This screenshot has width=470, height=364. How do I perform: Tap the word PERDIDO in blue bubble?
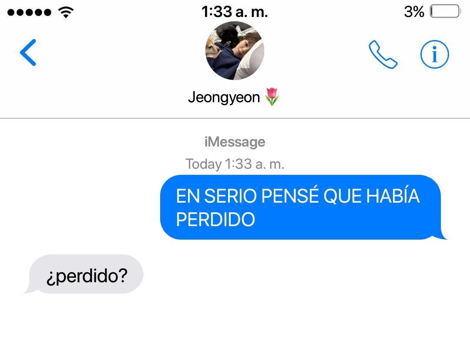[215, 219]
